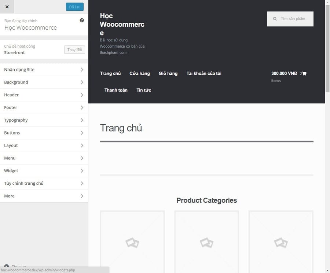Image resolution: width=330 pixels, height=273 pixels.
Task: Open Tài khoản của tôi nav item
Action: point(204,73)
